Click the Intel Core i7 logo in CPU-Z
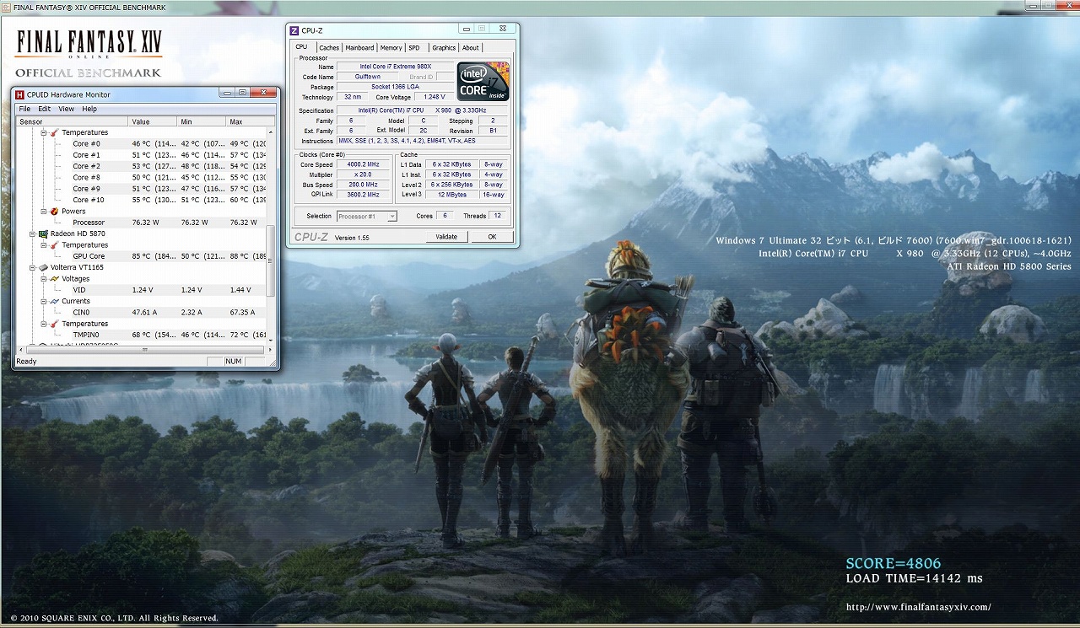The width and height of the screenshot is (1080, 628). coord(483,81)
